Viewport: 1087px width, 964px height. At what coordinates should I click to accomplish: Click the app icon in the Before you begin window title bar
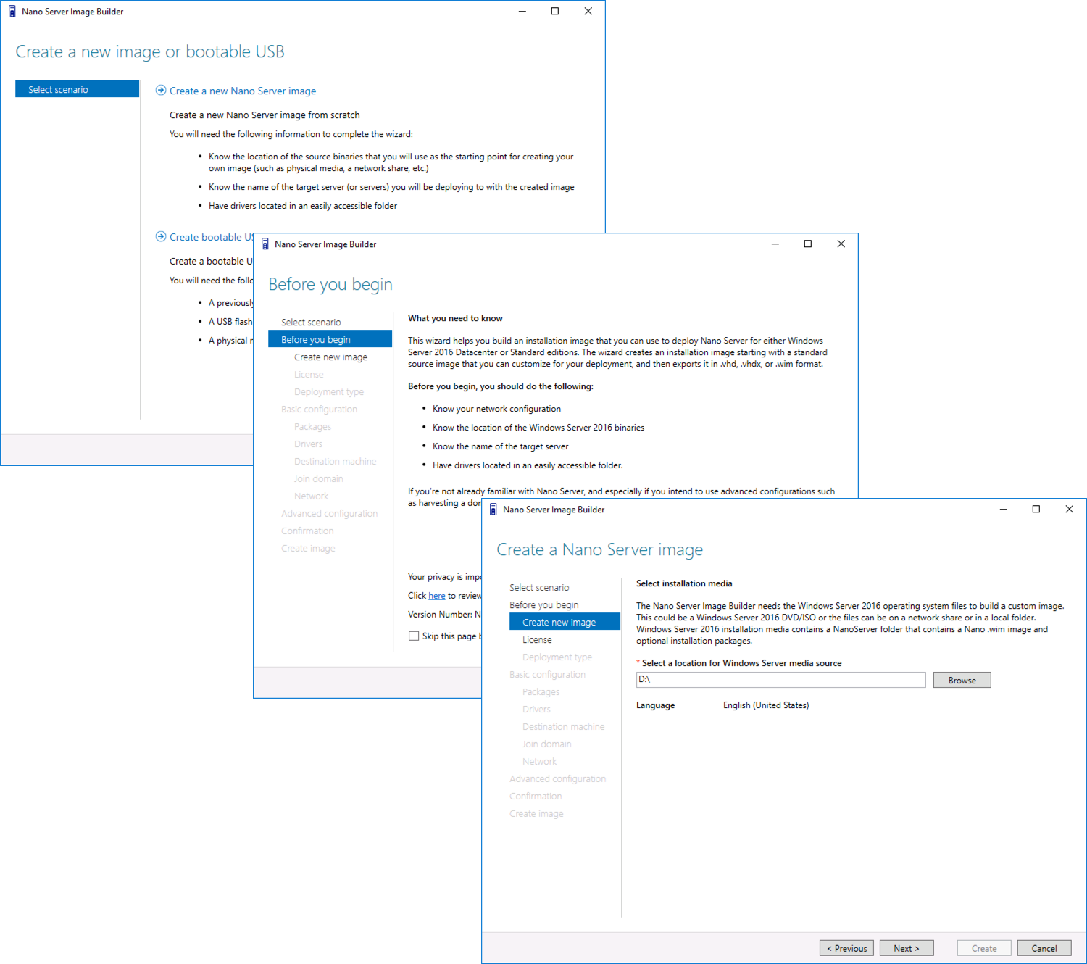click(265, 244)
